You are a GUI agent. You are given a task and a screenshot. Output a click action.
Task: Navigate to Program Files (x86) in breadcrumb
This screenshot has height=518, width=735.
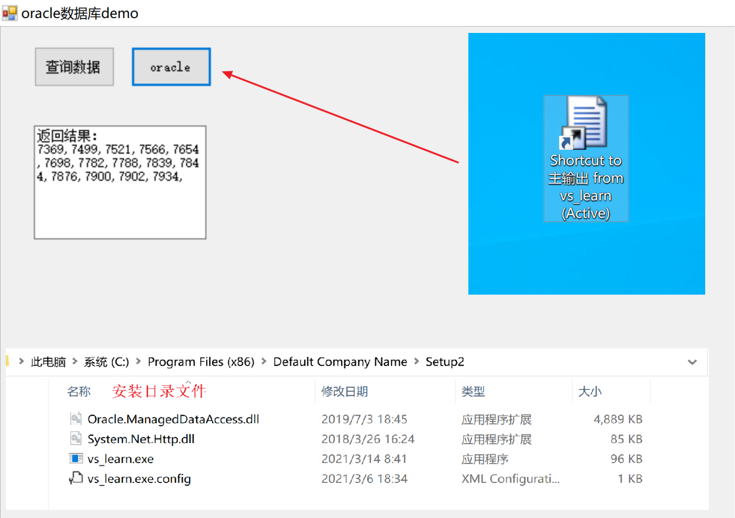pyautogui.click(x=201, y=362)
